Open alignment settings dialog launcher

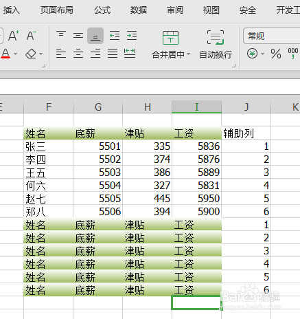pyautogui.click(x=233, y=65)
